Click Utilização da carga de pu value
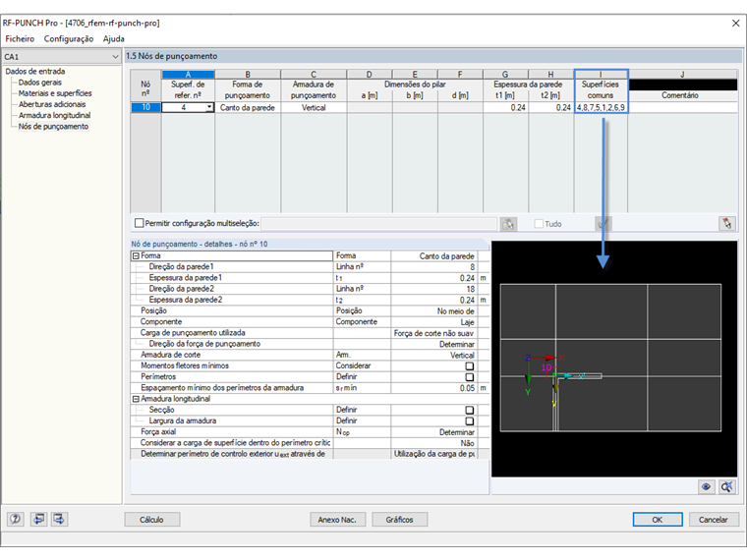Image resolution: width=747 pixels, height=560 pixels. point(433,454)
